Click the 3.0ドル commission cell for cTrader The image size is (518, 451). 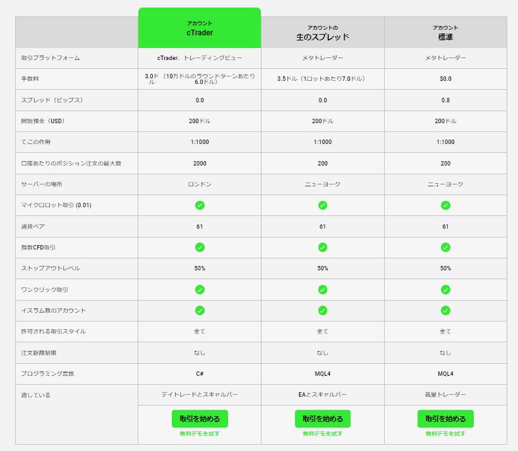200,79
